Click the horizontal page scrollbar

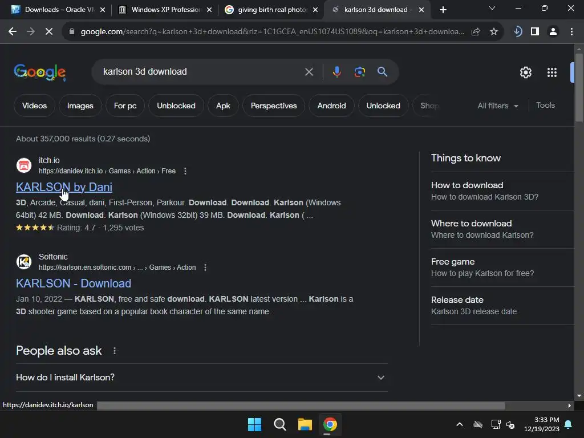[x=301, y=405]
